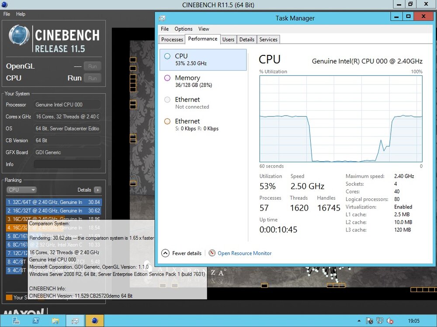437x327 pixels.
Task: Show hidden tray icons arrow
Action: tap(359, 321)
